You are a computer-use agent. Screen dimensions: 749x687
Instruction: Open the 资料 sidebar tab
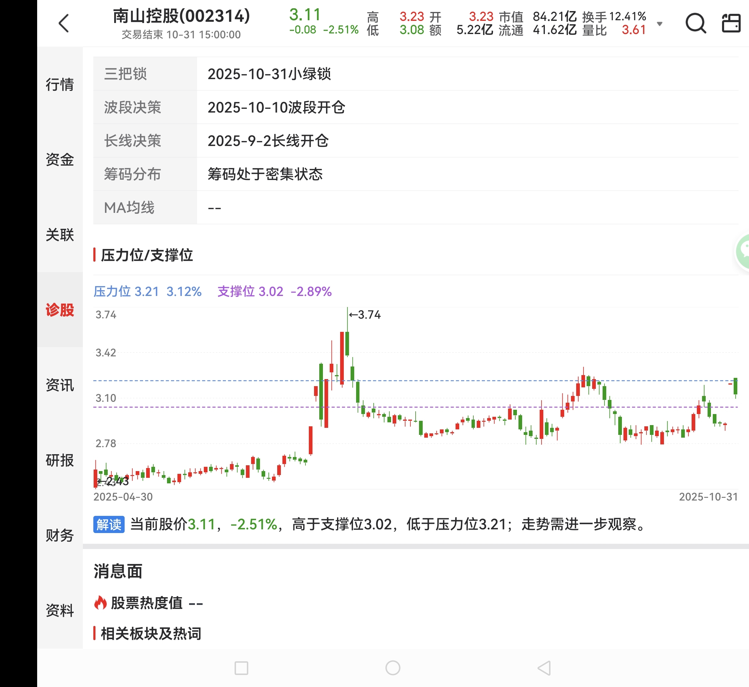60,610
